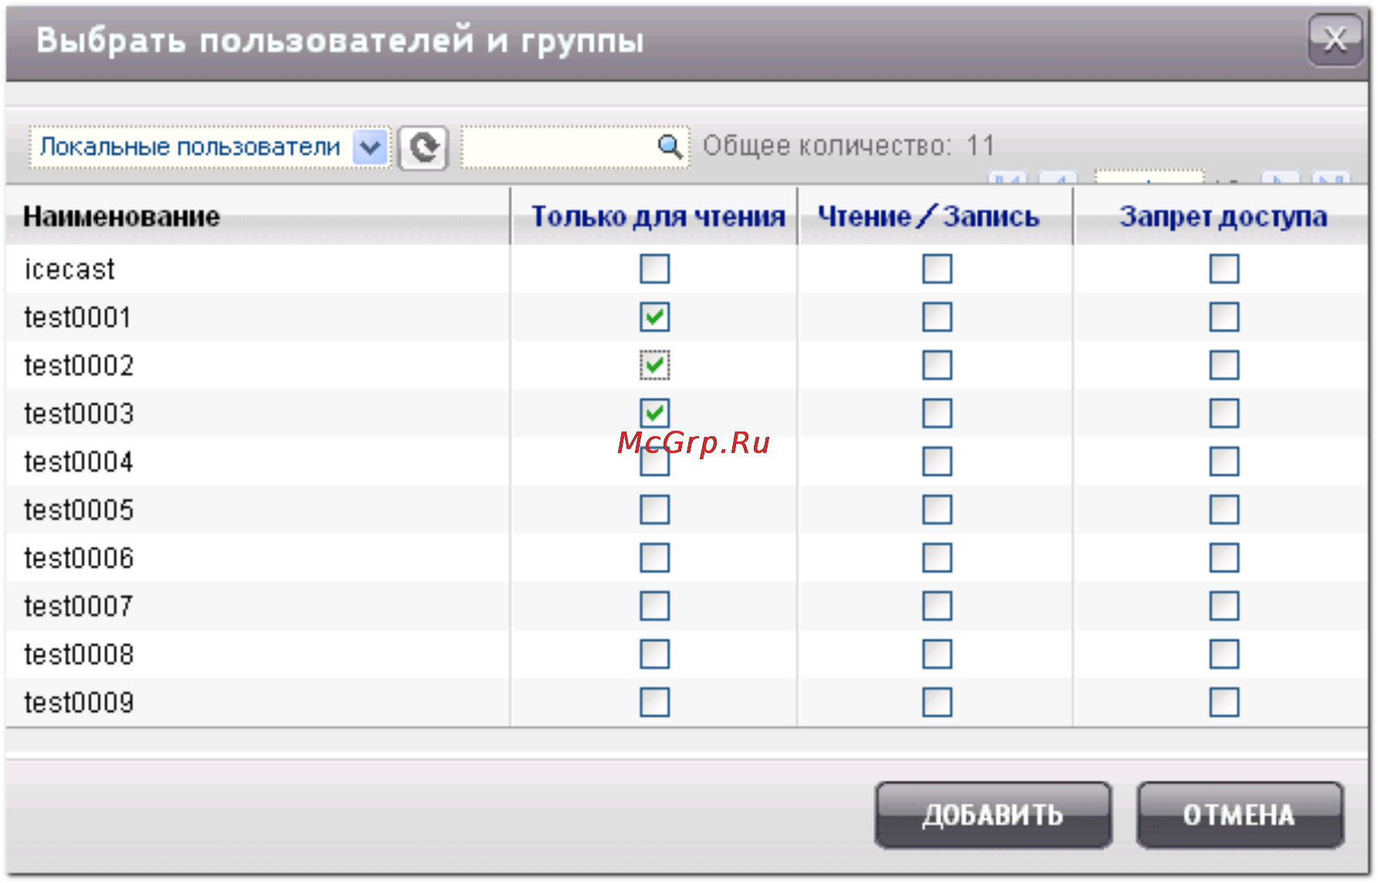
Task: Deny access for test0007
Action: coord(1224,606)
